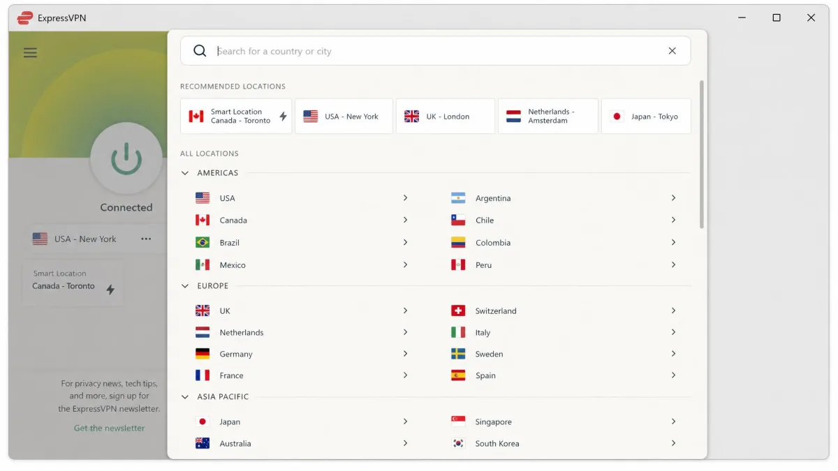Click the USA flag icon in Americas

pyautogui.click(x=203, y=198)
